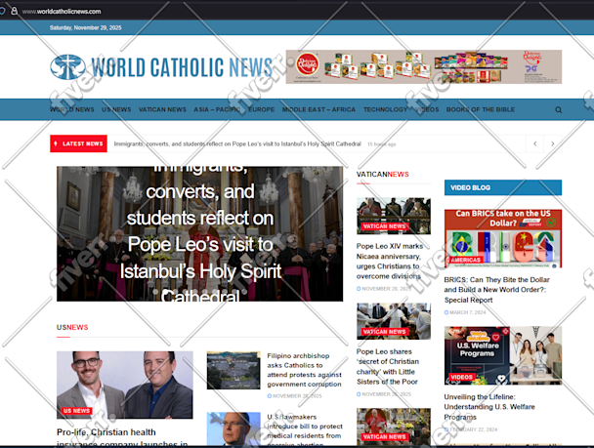Click the US News tag on two men photo
Screen dimensions: 594x448
click(76, 411)
